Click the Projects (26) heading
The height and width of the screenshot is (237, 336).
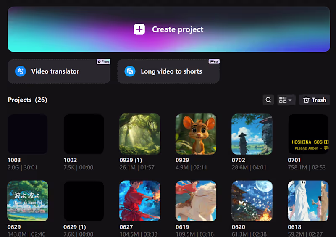27,100
